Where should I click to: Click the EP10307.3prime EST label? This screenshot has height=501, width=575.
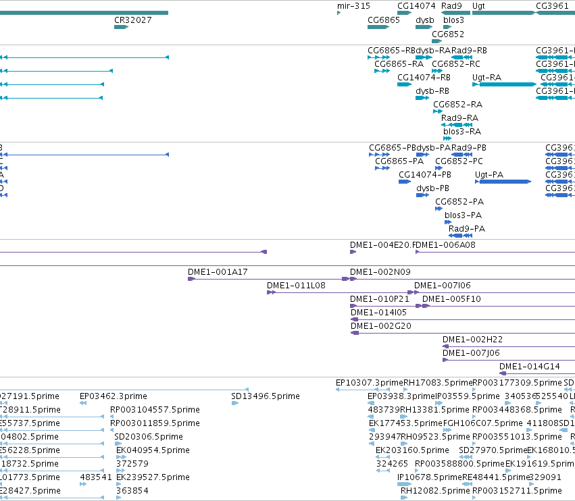click(370, 383)
